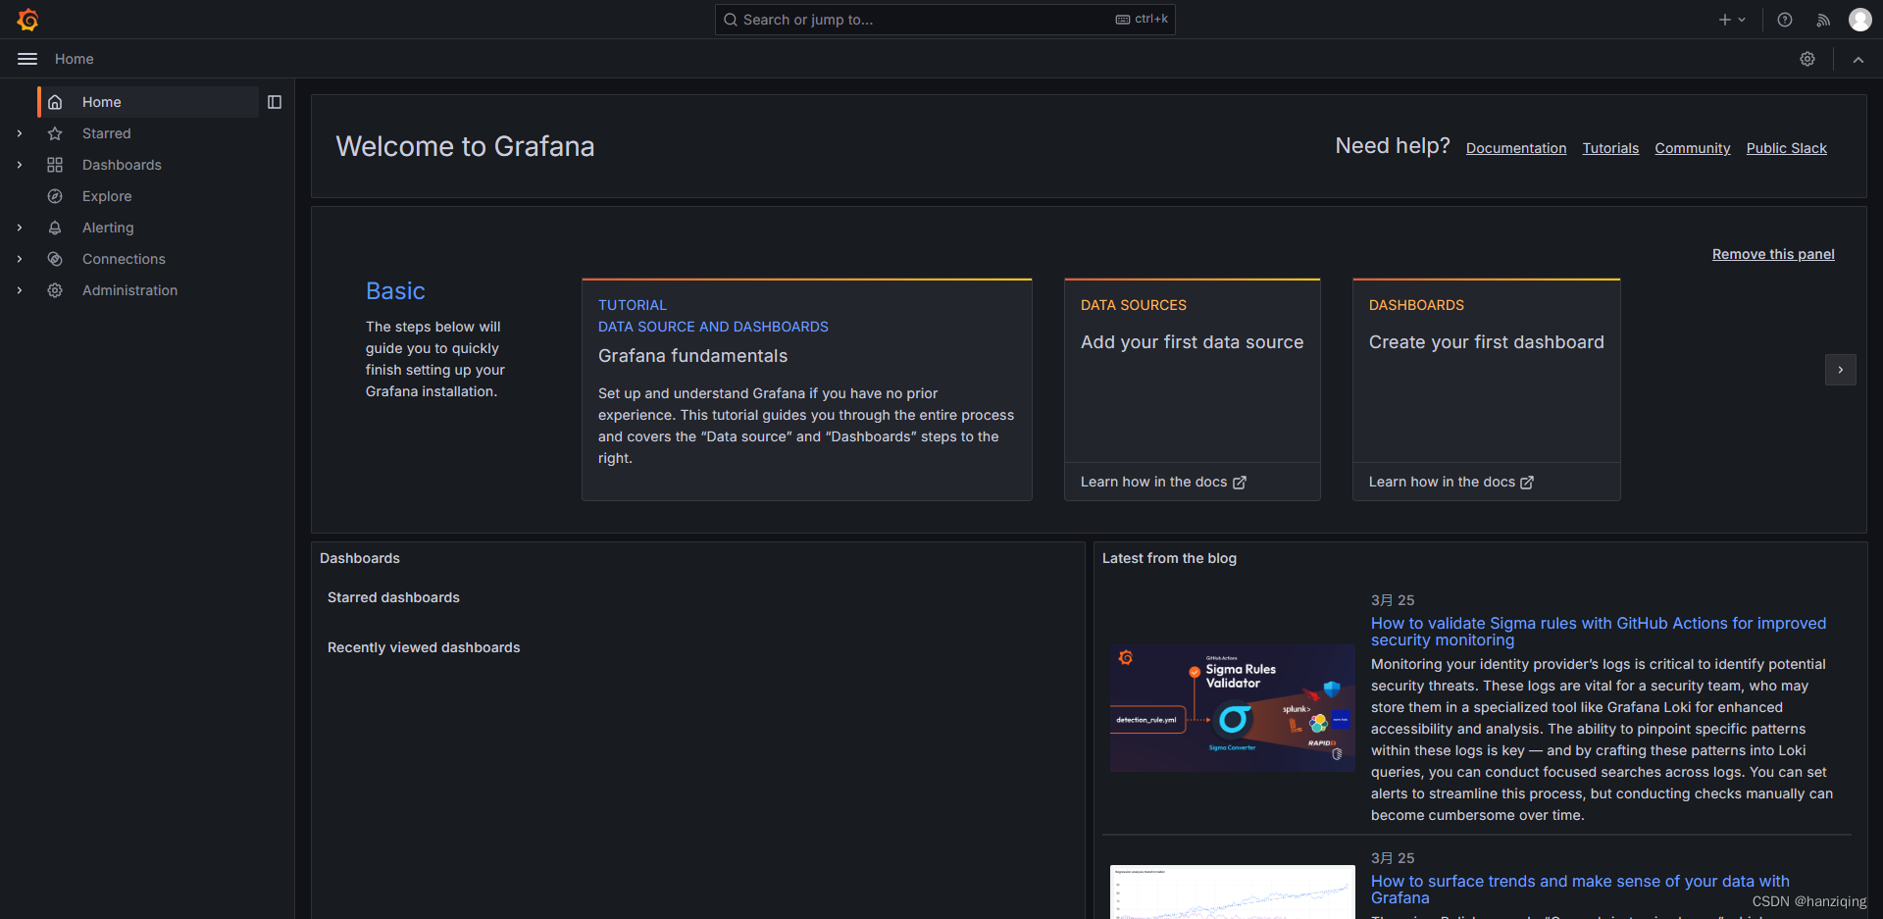
Task: Click the Home breadcrumb in top bar
Action: click(75, 59)
